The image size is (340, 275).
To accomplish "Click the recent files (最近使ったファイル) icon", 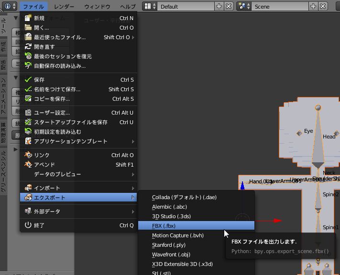I will 28,37.
